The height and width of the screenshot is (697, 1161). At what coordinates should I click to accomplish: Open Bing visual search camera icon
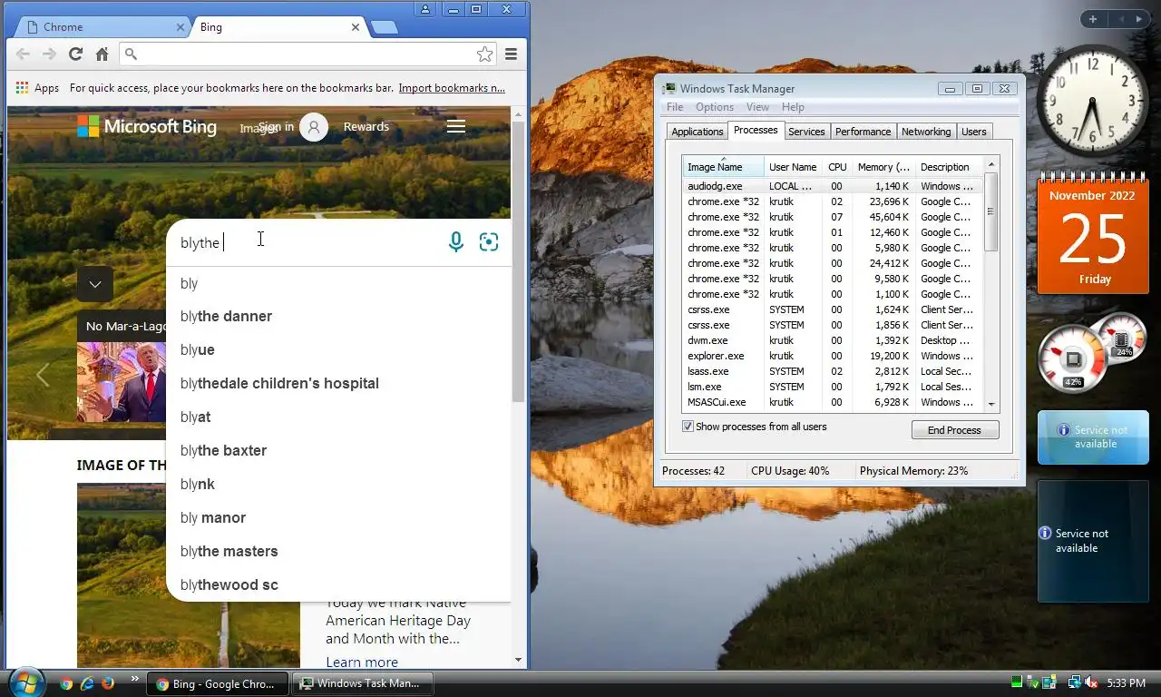(489, 241)
